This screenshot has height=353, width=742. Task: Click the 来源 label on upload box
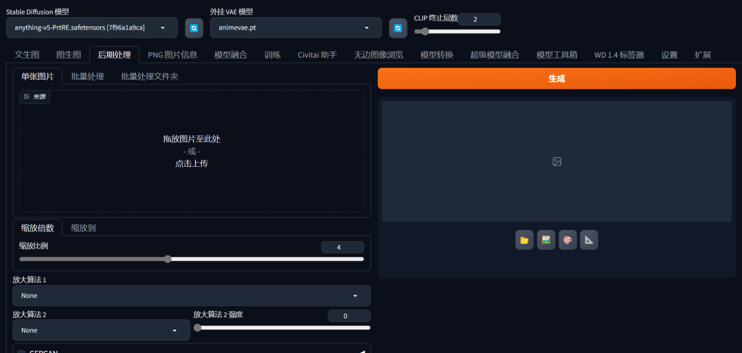point(35,97)
